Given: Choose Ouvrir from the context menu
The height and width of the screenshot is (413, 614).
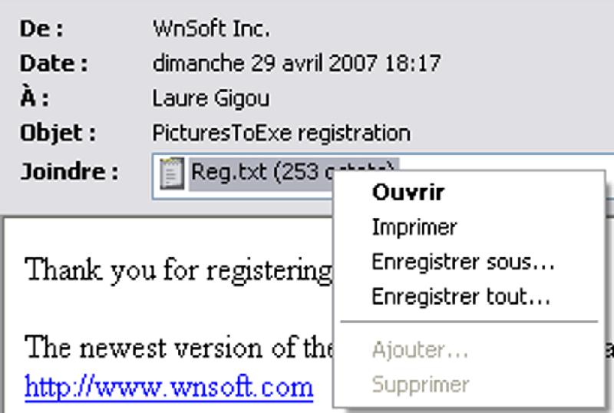Looking at the screenshot, I should tap(408, 192).
